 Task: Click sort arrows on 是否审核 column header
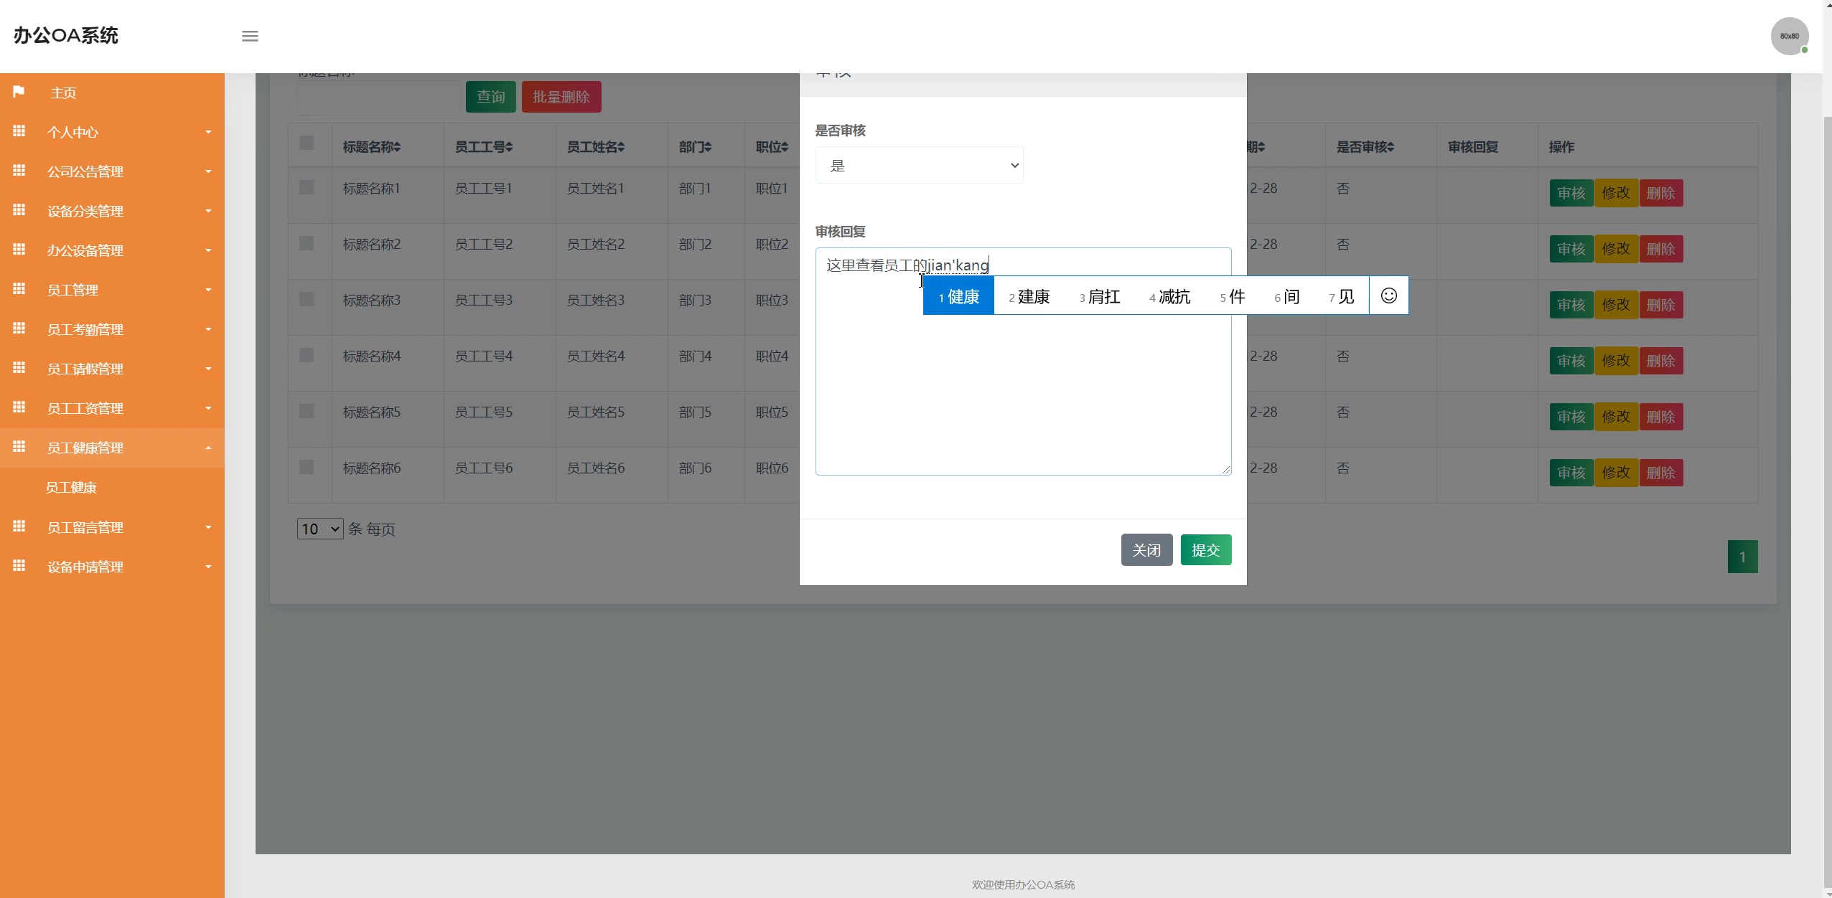tap(1391, 147)
